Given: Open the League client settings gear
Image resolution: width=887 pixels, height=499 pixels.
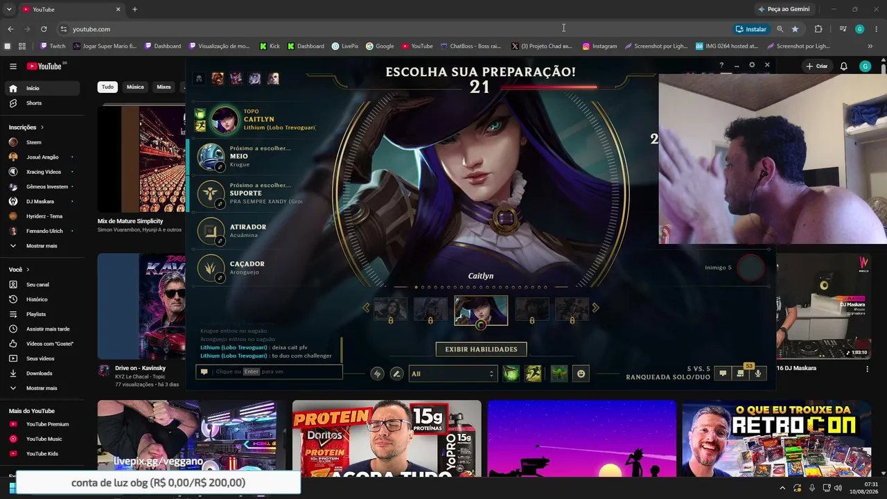Looking at the screenshot, I should pyautogui.click(x=752, y=65).
